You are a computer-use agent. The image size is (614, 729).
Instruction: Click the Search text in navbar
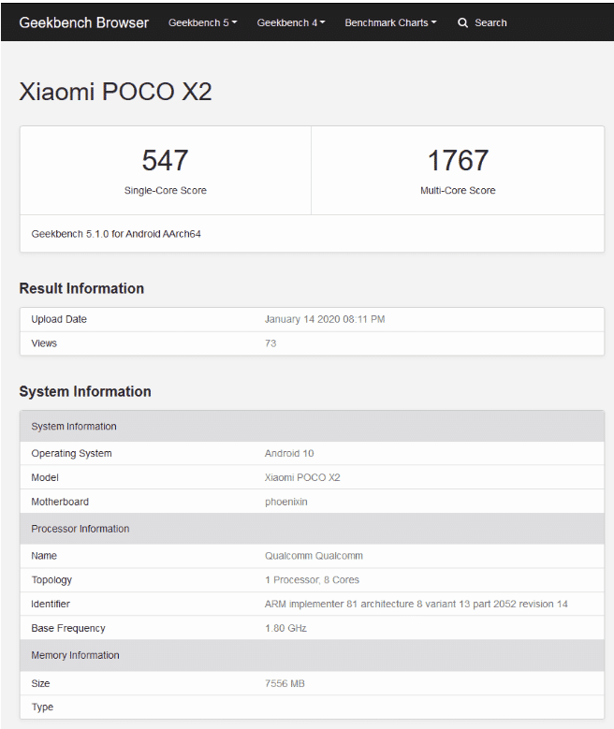tap(490, 22)
